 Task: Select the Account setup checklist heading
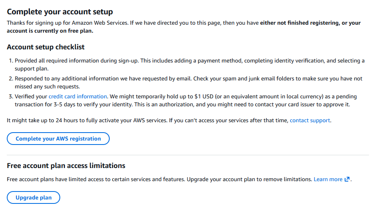pyautogui.click(x=45, y=47)
